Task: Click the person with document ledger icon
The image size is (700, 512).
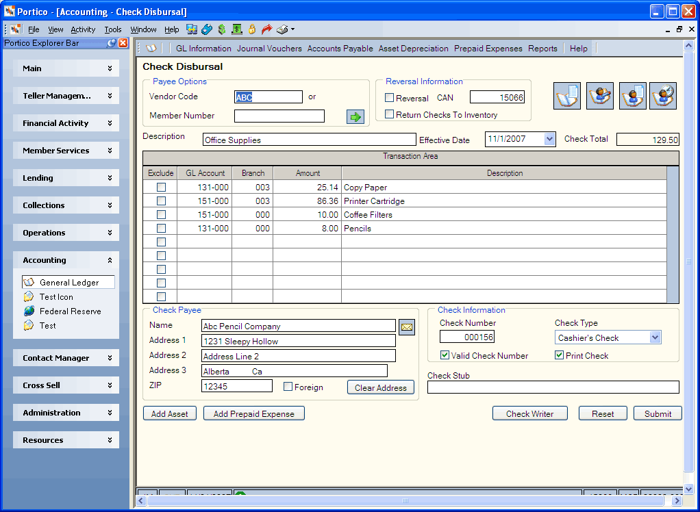Action: [x=633, y=95]
